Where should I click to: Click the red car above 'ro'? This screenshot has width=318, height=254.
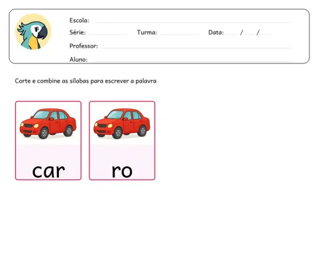pyautogui.click(x=122, y=124)
